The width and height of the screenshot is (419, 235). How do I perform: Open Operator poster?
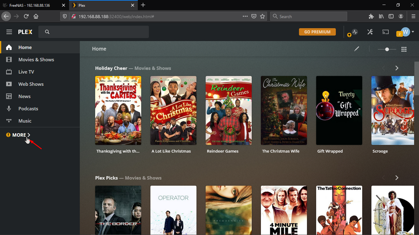[x=173, y=210]
